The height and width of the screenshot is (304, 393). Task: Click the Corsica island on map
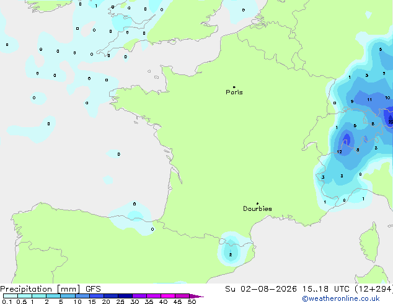(370, 242)
